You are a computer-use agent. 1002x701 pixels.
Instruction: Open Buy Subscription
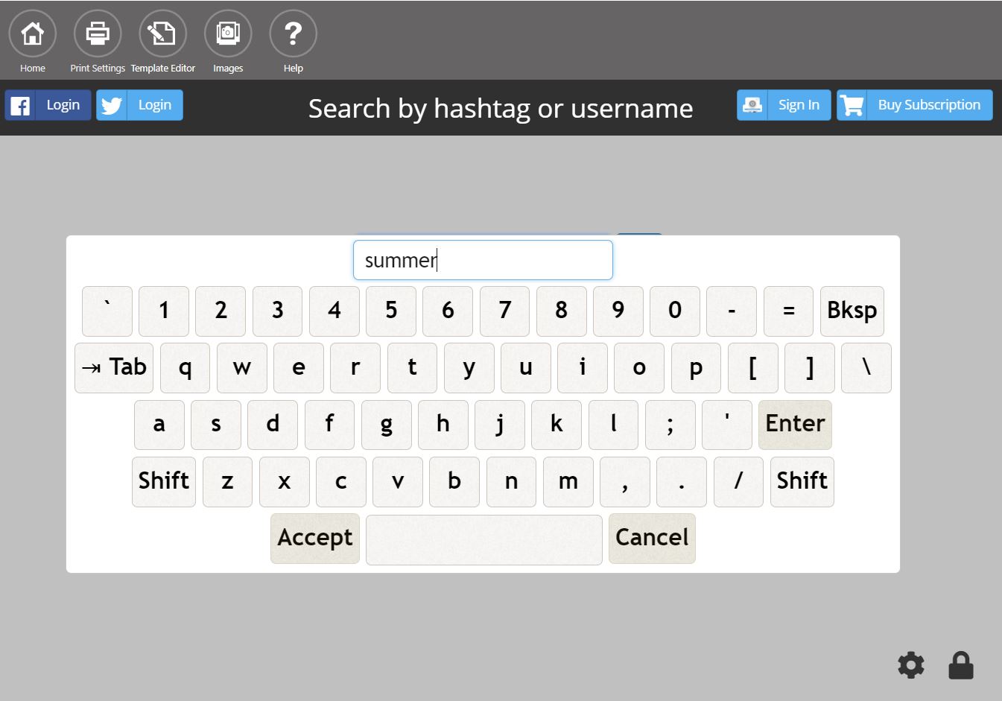click(930, 104)
